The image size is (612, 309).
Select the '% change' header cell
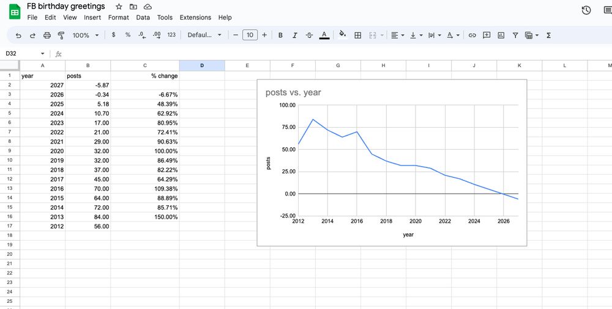[145, 76]
